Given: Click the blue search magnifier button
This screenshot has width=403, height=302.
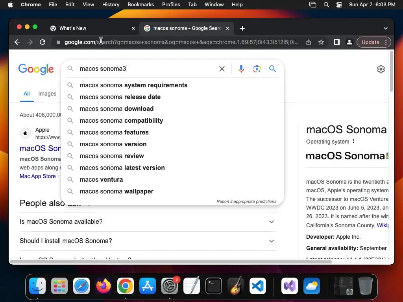Looking at the screenshot, I should coord(272,69).
